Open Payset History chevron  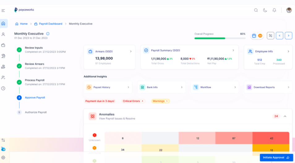(x=128, y=87)
